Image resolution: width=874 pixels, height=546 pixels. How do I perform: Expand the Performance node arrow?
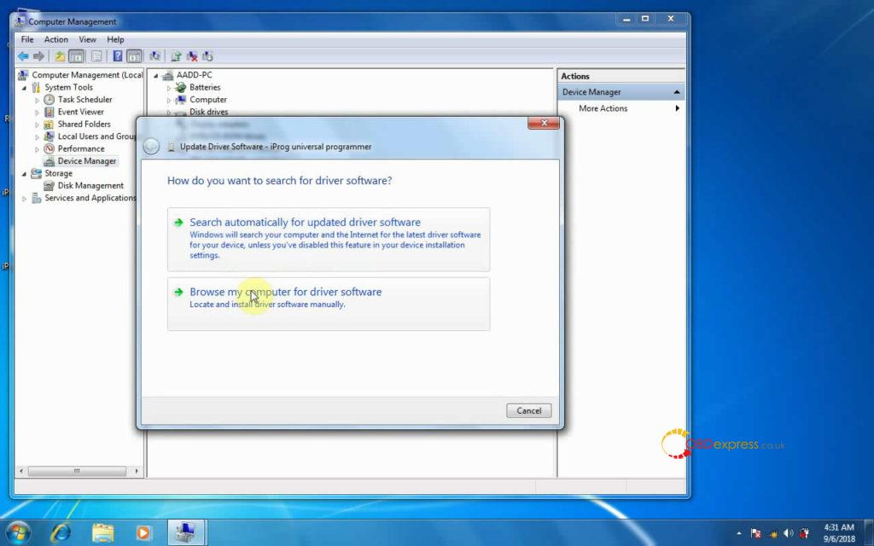tap(37, 149)
